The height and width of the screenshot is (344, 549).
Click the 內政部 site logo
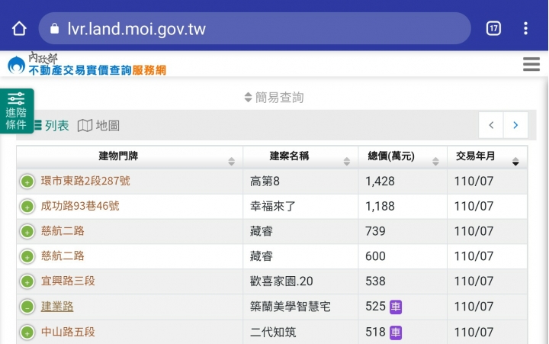86,64
